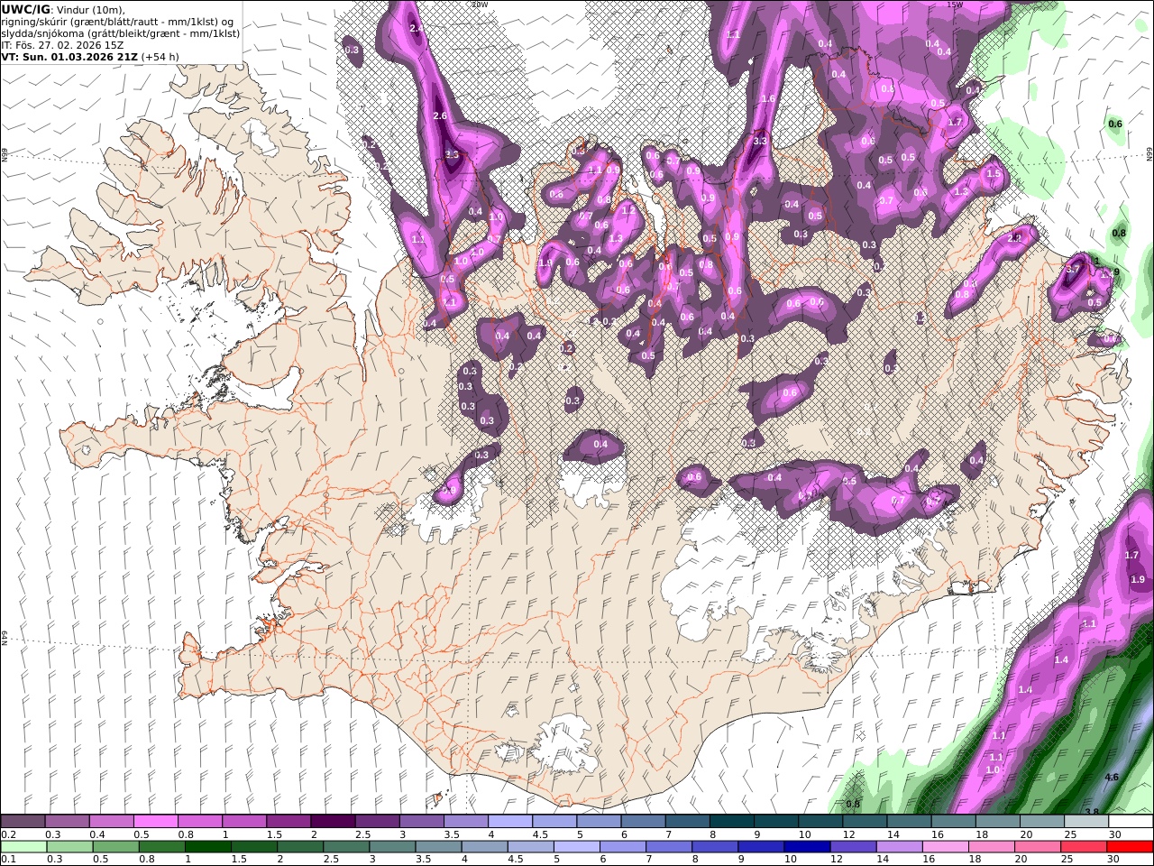Click the 4.6 rain value in southeast corner
This screenshot has width=1154, height=866.
(x=1112, y=777)
